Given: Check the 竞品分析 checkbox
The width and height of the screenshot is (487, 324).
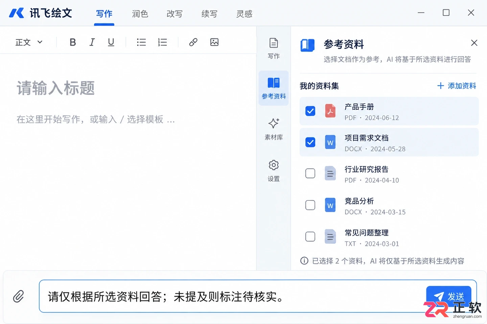Looking at the screenshot, I should 310,205.
